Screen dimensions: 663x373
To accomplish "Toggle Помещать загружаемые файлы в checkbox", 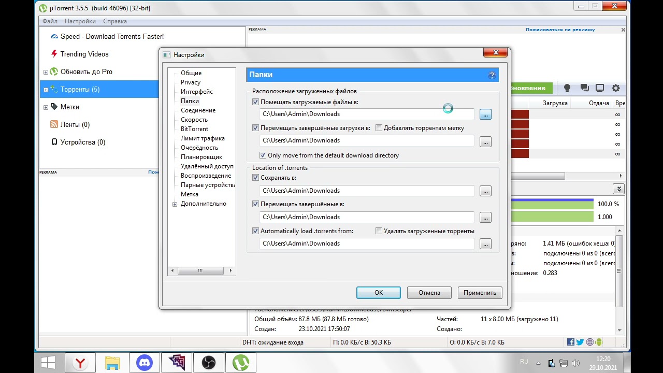I will pyautogui.click(x=255, y=102).
